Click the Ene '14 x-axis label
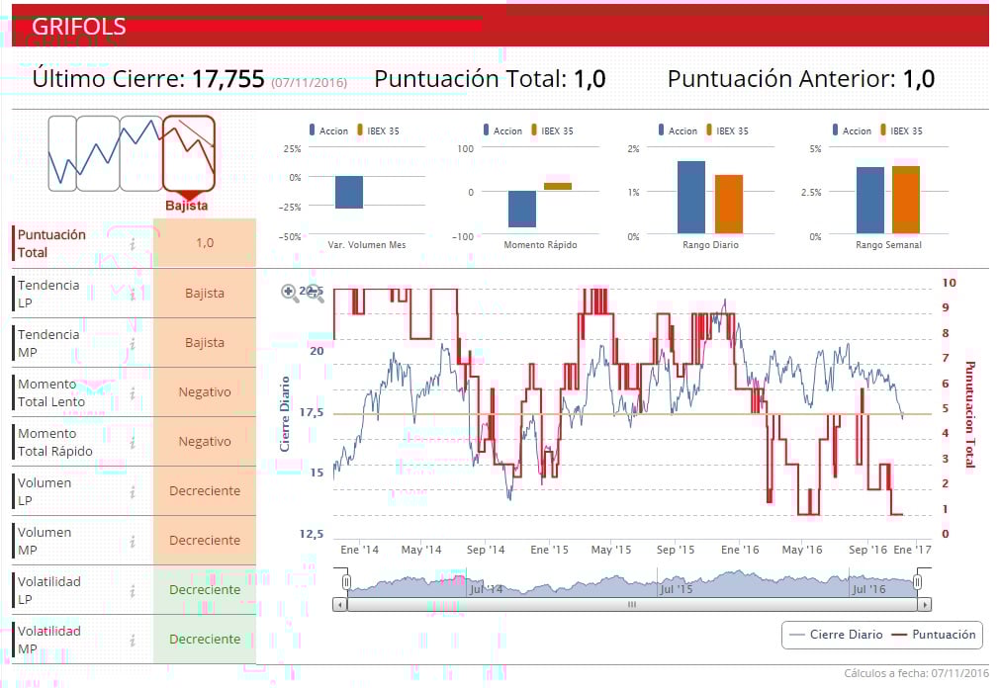The image size is (1000, 688). pos(359,550)
